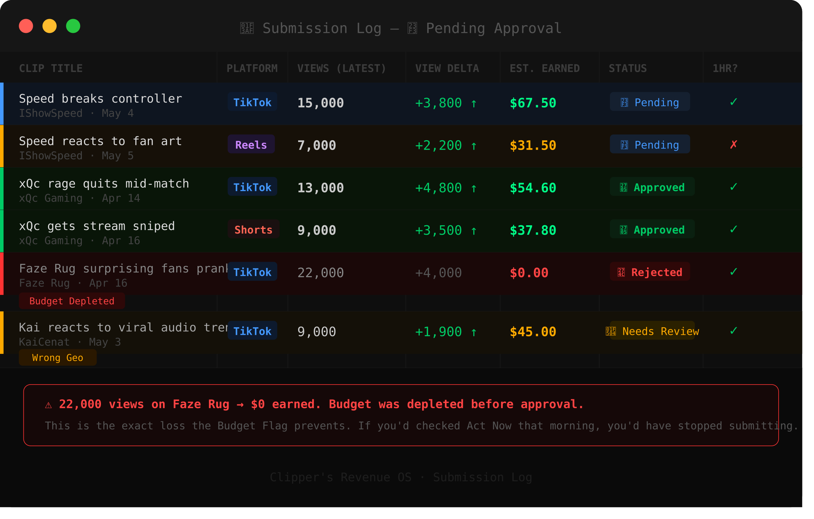Click the alert text about the Budget Flag
This screenshot has height=519, width=814.
[x=421, y=426]
